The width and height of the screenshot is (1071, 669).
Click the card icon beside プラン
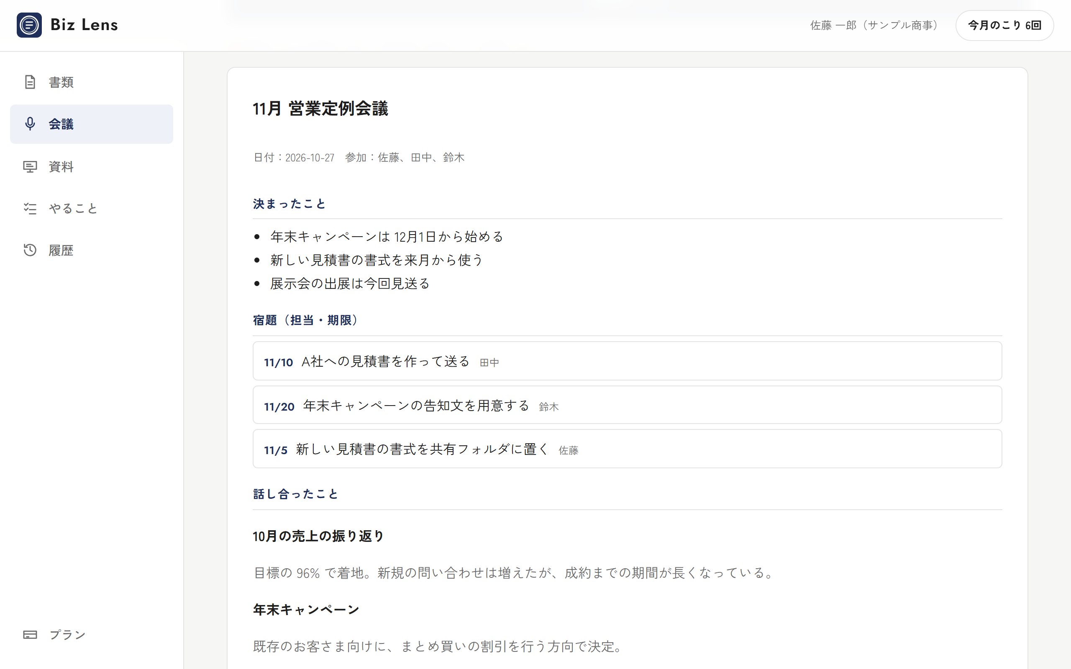point(30,634)
